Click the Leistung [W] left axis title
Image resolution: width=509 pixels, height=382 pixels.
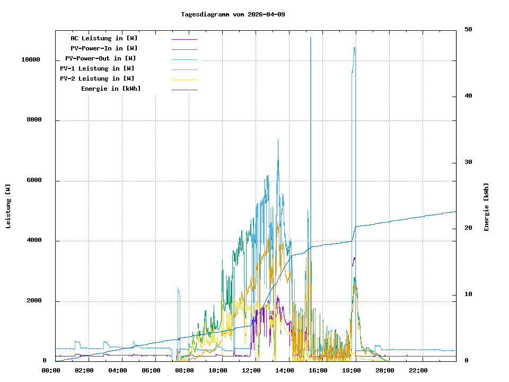coord(8,206)
